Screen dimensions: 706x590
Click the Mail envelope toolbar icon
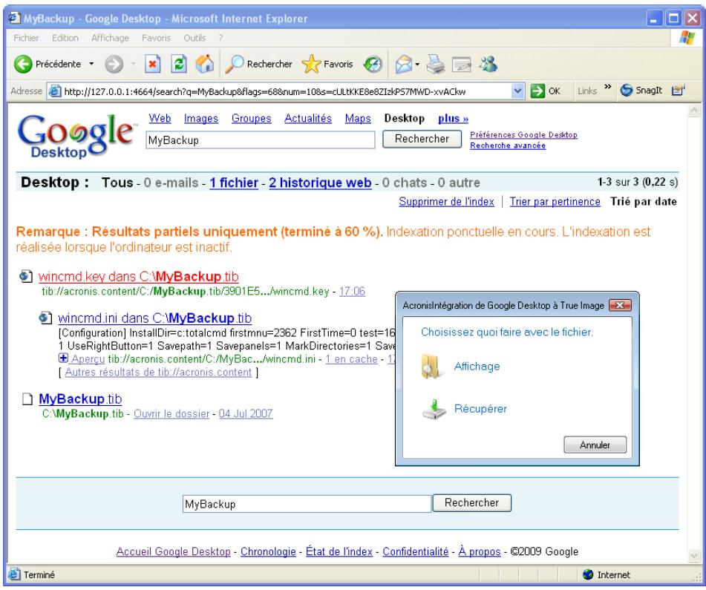(x=404, y=65)
